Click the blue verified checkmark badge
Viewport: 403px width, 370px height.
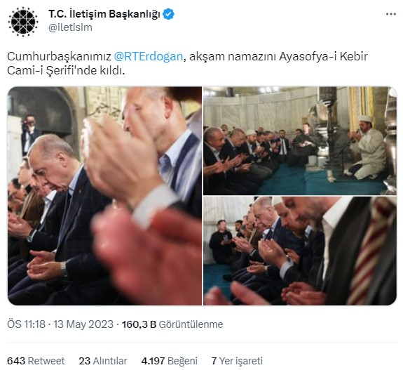pos(169,14)
